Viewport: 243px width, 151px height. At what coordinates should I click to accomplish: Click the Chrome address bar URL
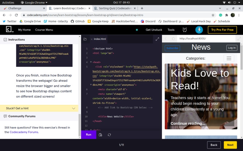click(85, 15)
